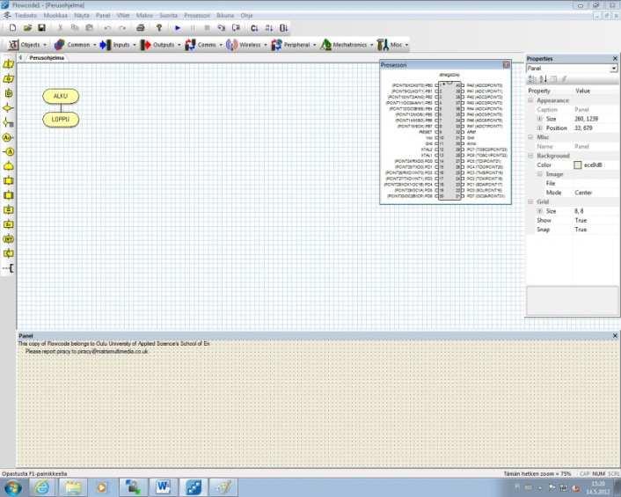This screenshot has width=621, height=497.
Task: Expand the Appearance Size property
Action: 539,119
